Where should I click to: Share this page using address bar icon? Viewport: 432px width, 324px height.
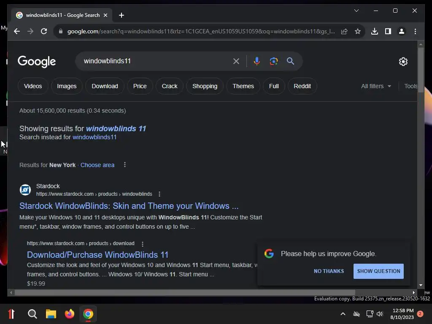344,31
